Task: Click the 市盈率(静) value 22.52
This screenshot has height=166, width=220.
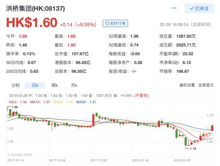Action: [x=188, y=54]
